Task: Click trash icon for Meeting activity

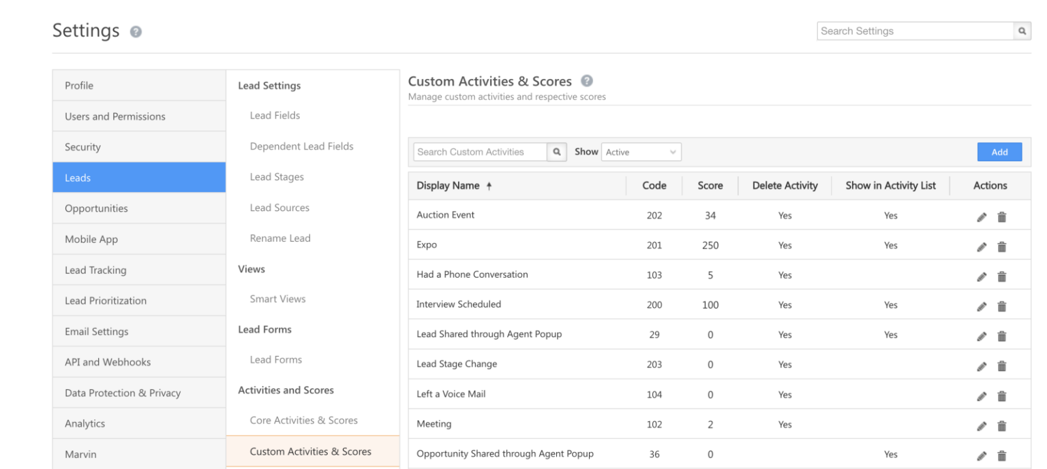Action: click(x=1001, y=426)
